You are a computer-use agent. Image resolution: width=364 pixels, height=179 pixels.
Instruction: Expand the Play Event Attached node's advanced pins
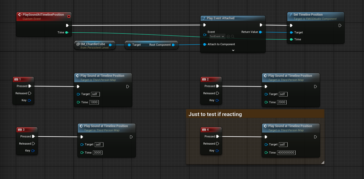[x=233, y=50]
